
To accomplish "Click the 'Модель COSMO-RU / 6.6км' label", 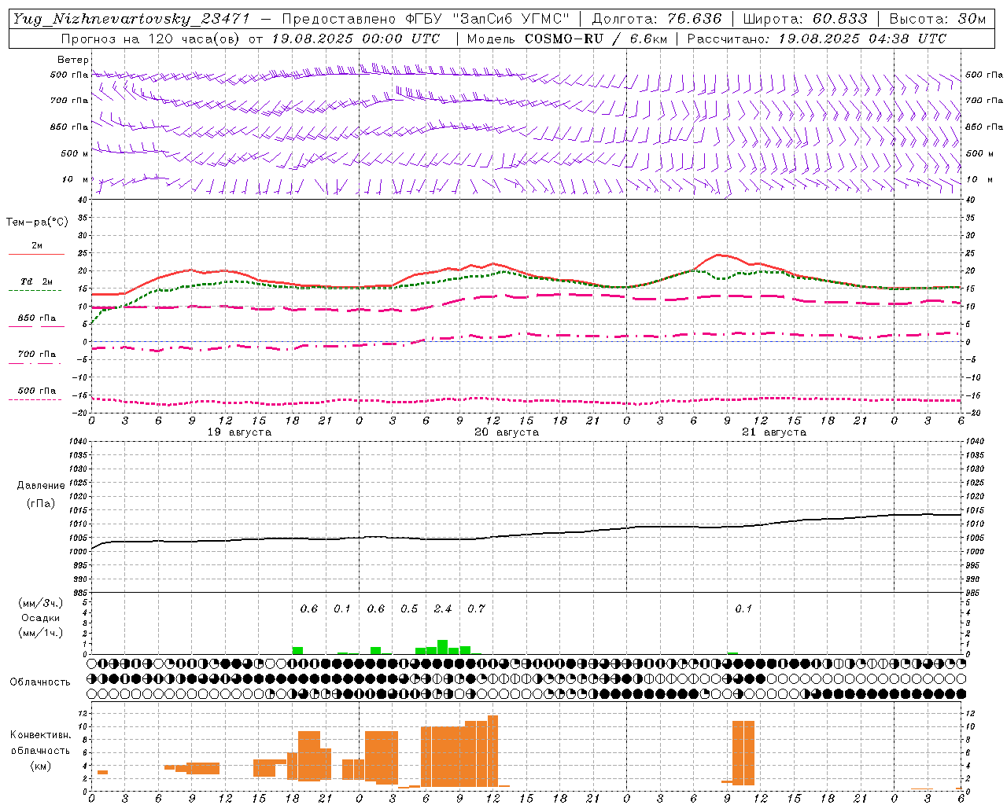I will [566, 39].
